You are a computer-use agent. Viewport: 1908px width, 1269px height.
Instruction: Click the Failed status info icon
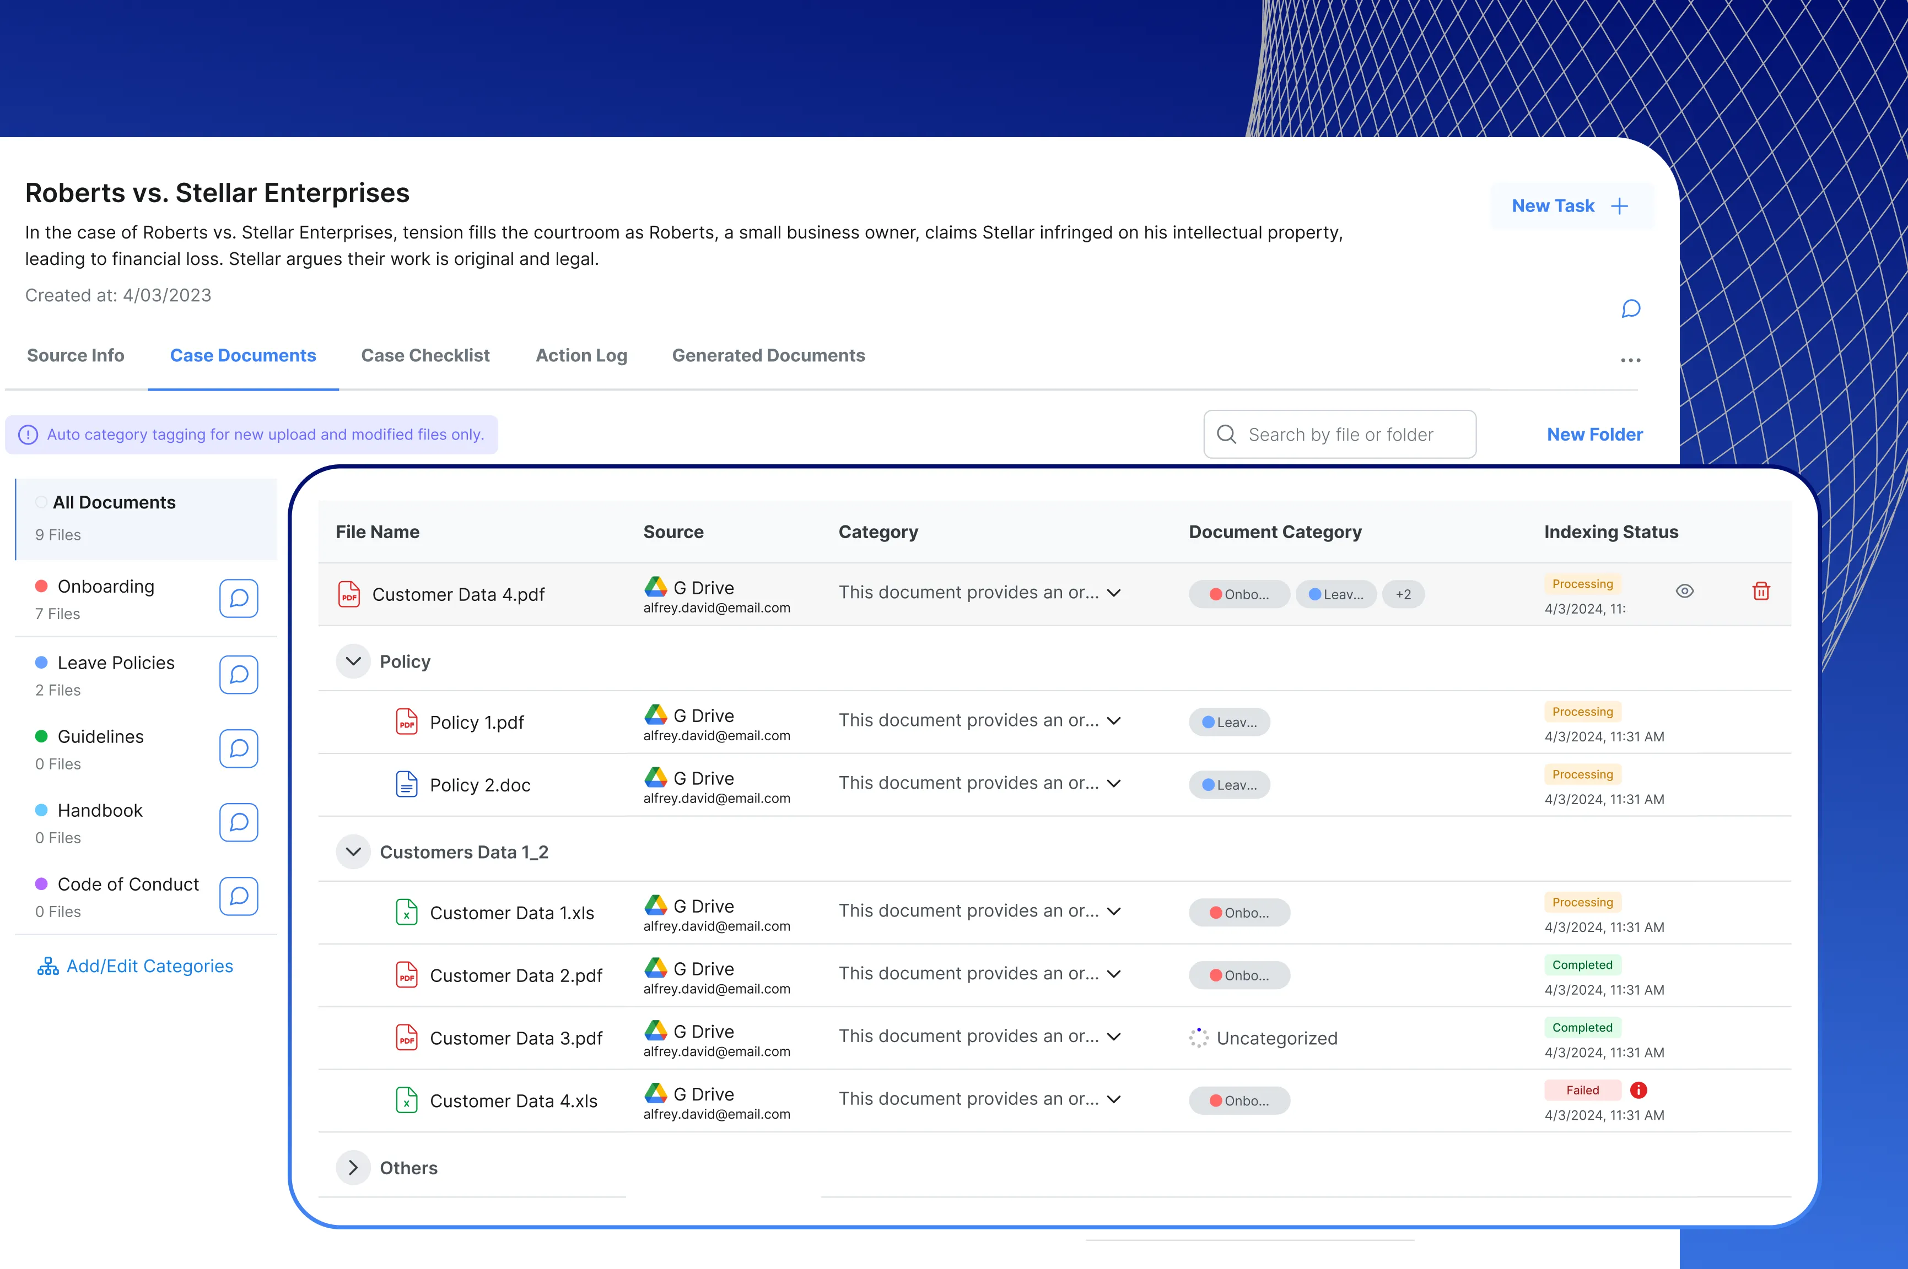point(1638,1090)
